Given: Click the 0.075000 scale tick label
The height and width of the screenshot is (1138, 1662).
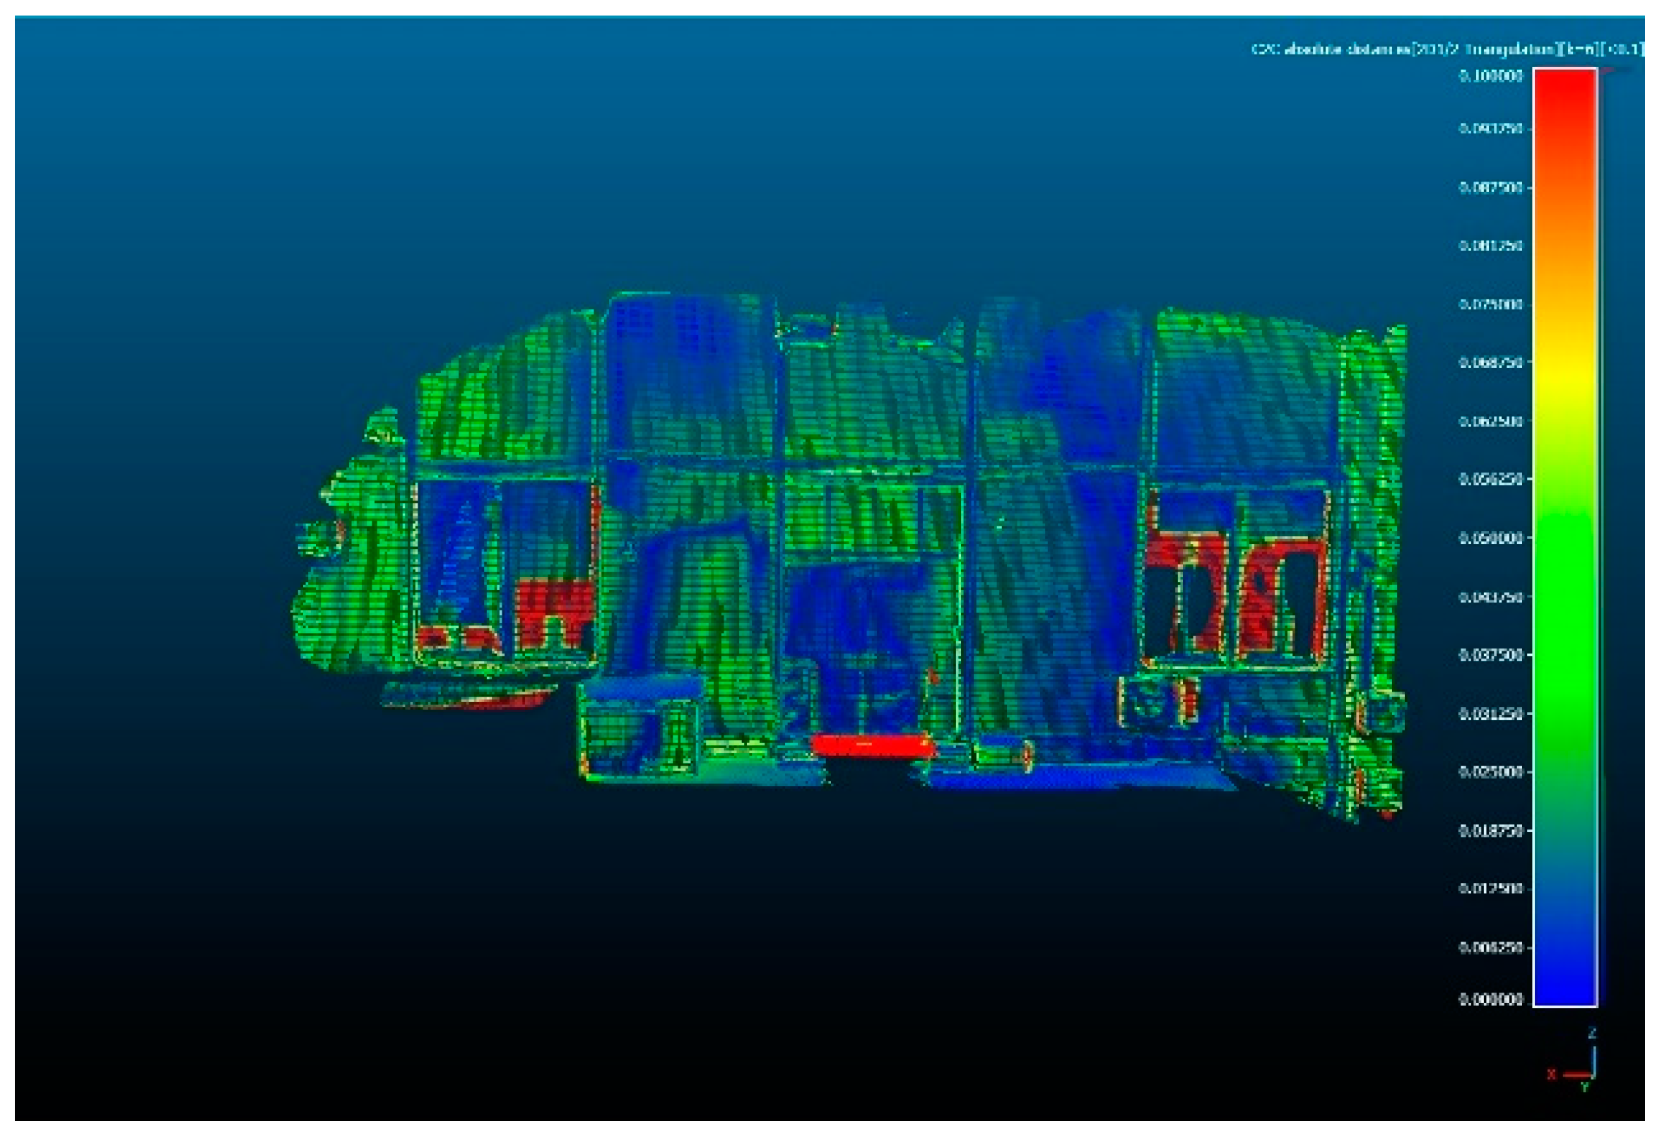Looking at the screenshot, I should tap(1490, 304).
